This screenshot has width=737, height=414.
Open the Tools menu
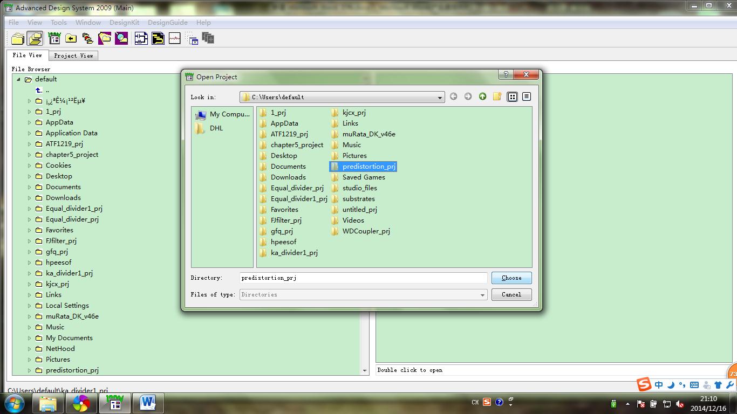(59, 23)
